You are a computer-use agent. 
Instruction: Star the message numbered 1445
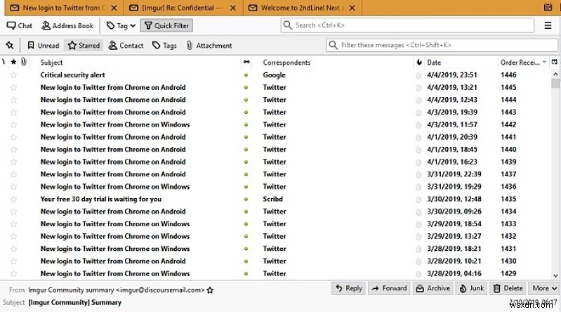point(13,87)
